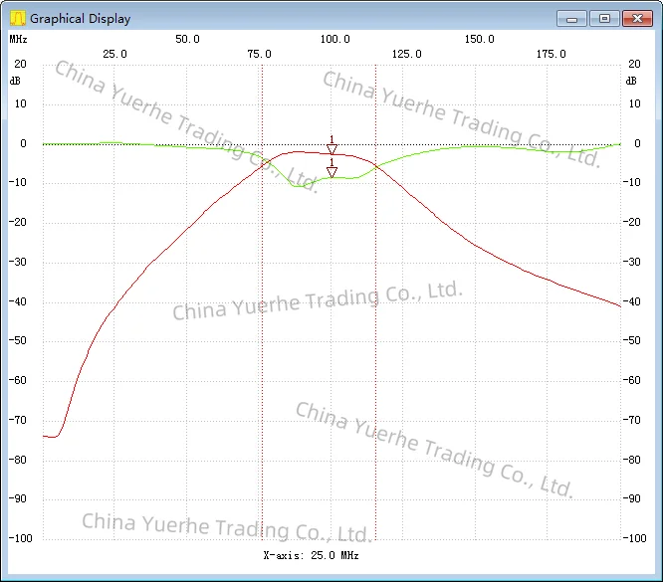Click the -100 label on left axis

tap(20, 538)
